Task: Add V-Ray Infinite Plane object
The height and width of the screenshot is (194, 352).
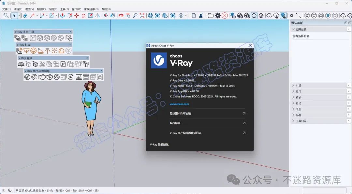Action: point(21,64)
